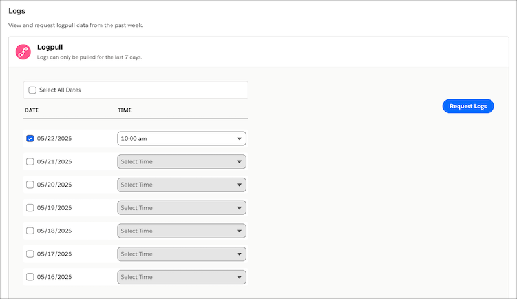Expand Select Time dropdown for 05/20/2026
The height and width of the screenshot is (299, 517).
point(182,185)
